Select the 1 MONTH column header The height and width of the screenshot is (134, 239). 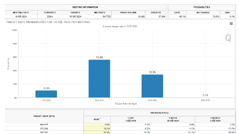215,119
